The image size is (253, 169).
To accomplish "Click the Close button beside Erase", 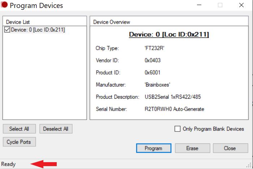I will (230, 148).
